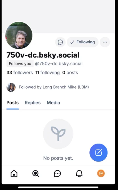
Task: Open Chats from the bottom navigation
Action: [x=57, y=174]
